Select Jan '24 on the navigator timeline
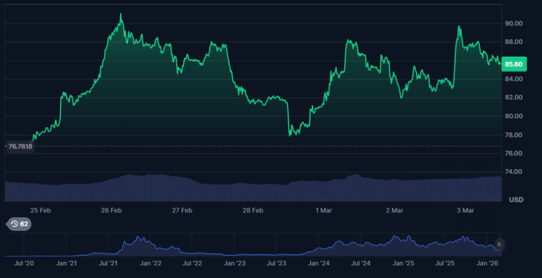Image resolution: width=542 pixels, height=278 pixels. 319,264
